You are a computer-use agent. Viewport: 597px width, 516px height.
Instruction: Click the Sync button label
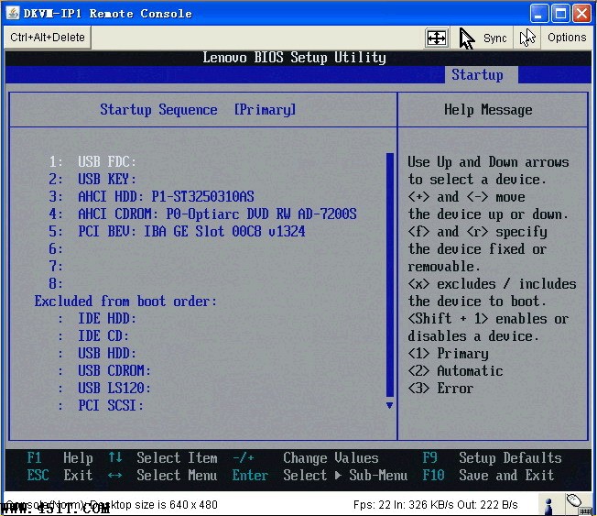494,38
